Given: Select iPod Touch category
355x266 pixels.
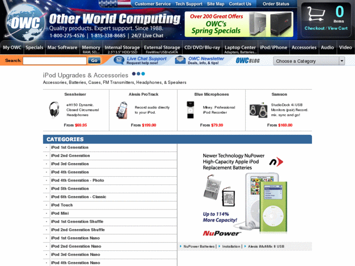Looking at the screenshot, I should point(62,205).
